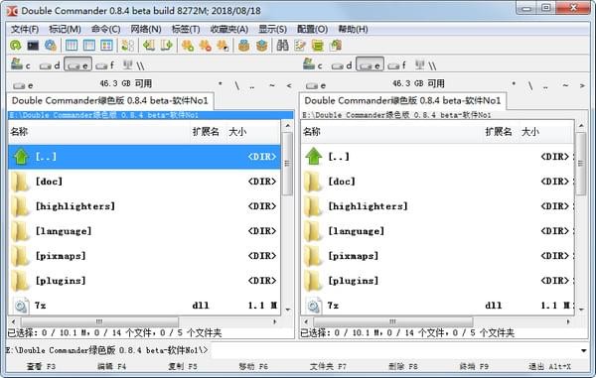Click left panel horizontal scrollbar thumb
Image resolution: width=596 pixels, height=378 pixels.
(x=99, y=321)
